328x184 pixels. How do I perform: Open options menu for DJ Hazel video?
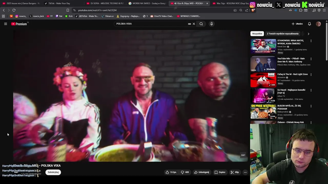pos(311,90)
